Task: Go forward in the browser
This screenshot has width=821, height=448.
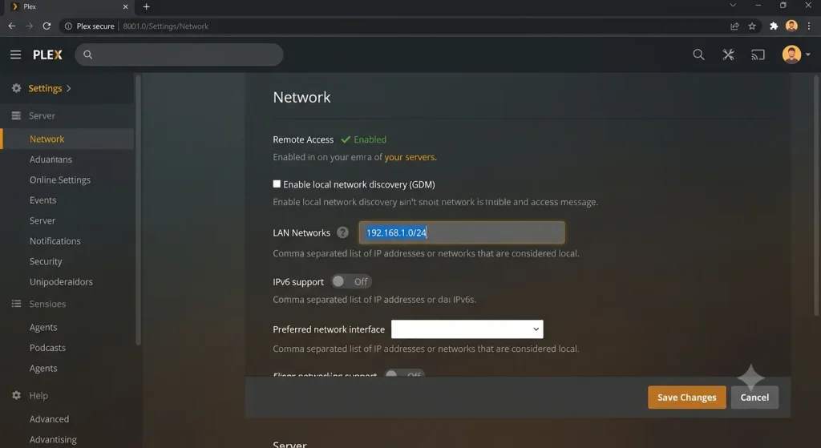Action: tap(29, 26)
